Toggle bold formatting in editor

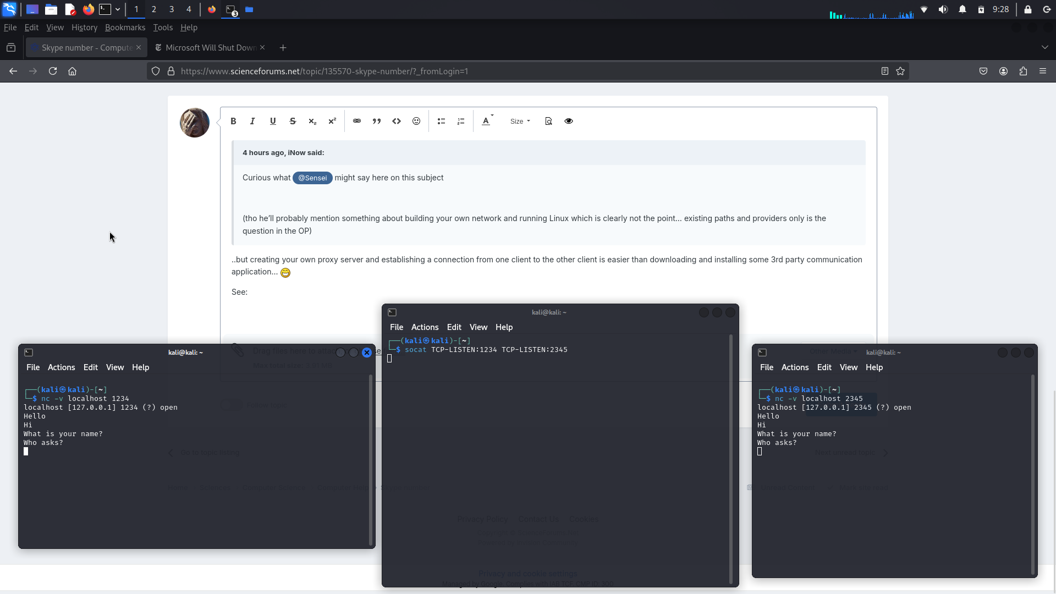(233, 121)
